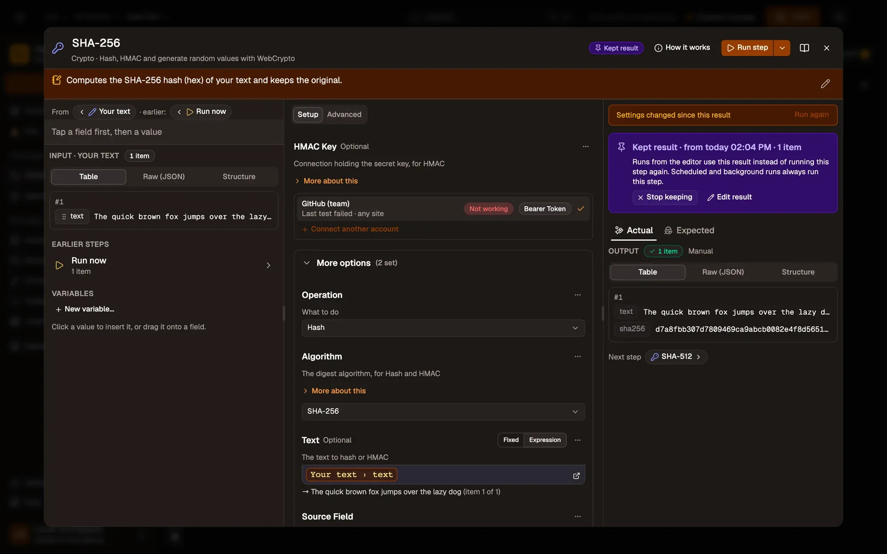Open the Algorithm dropdown showing SHA-256
Screen dimensions: 887x554
click(443, 412)
